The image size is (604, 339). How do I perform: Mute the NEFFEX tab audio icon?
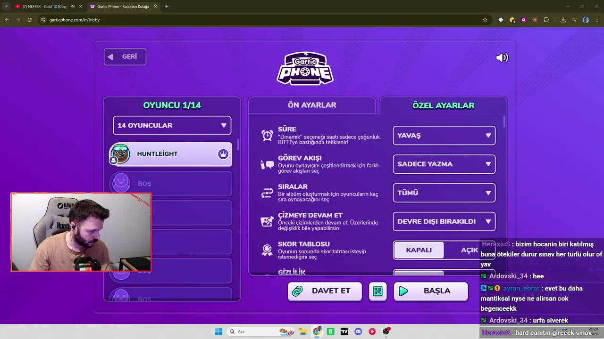pyautogui.click(x=73, y=7)
